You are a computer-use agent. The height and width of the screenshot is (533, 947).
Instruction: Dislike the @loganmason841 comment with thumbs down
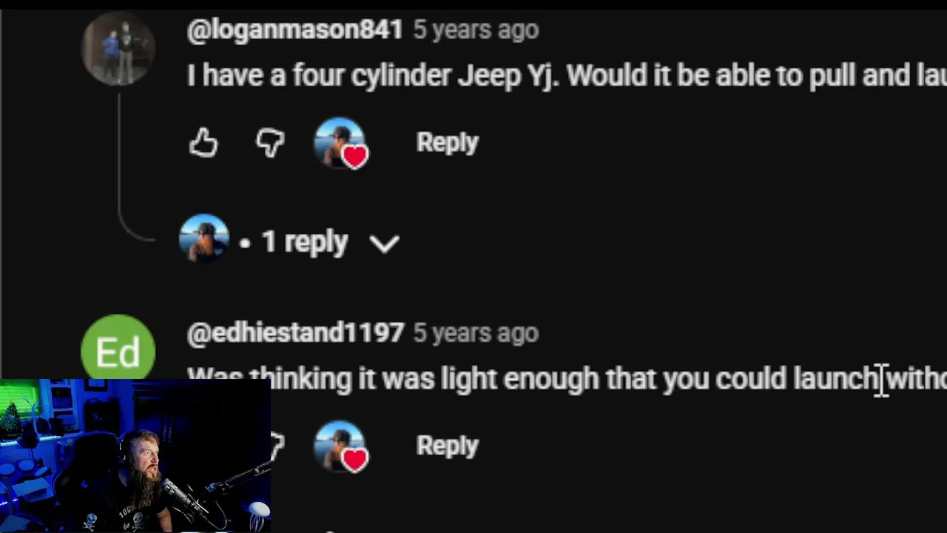[x=270, y=142]
